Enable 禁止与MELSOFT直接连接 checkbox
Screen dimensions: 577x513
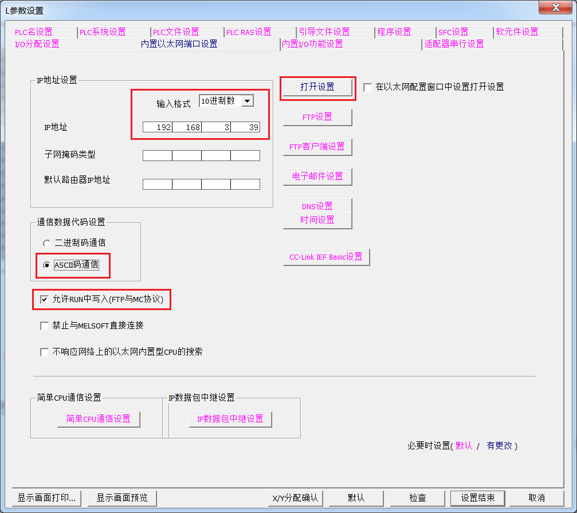pyautogui.click(x=44, y=326)
